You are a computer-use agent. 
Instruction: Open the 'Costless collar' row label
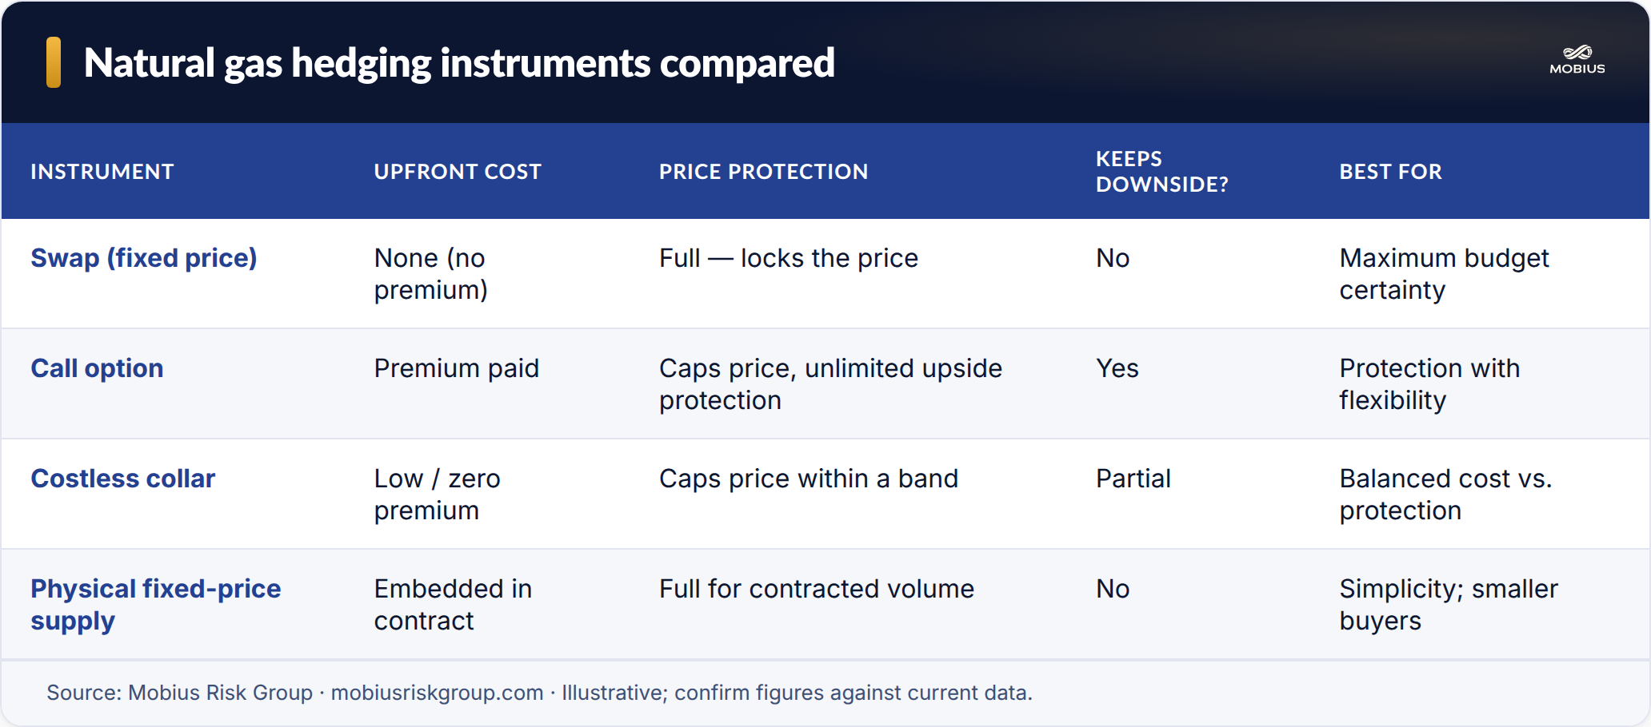point(123,479)
